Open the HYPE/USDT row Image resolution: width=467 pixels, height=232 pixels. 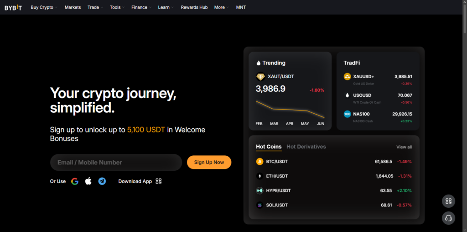click(334, 190)
